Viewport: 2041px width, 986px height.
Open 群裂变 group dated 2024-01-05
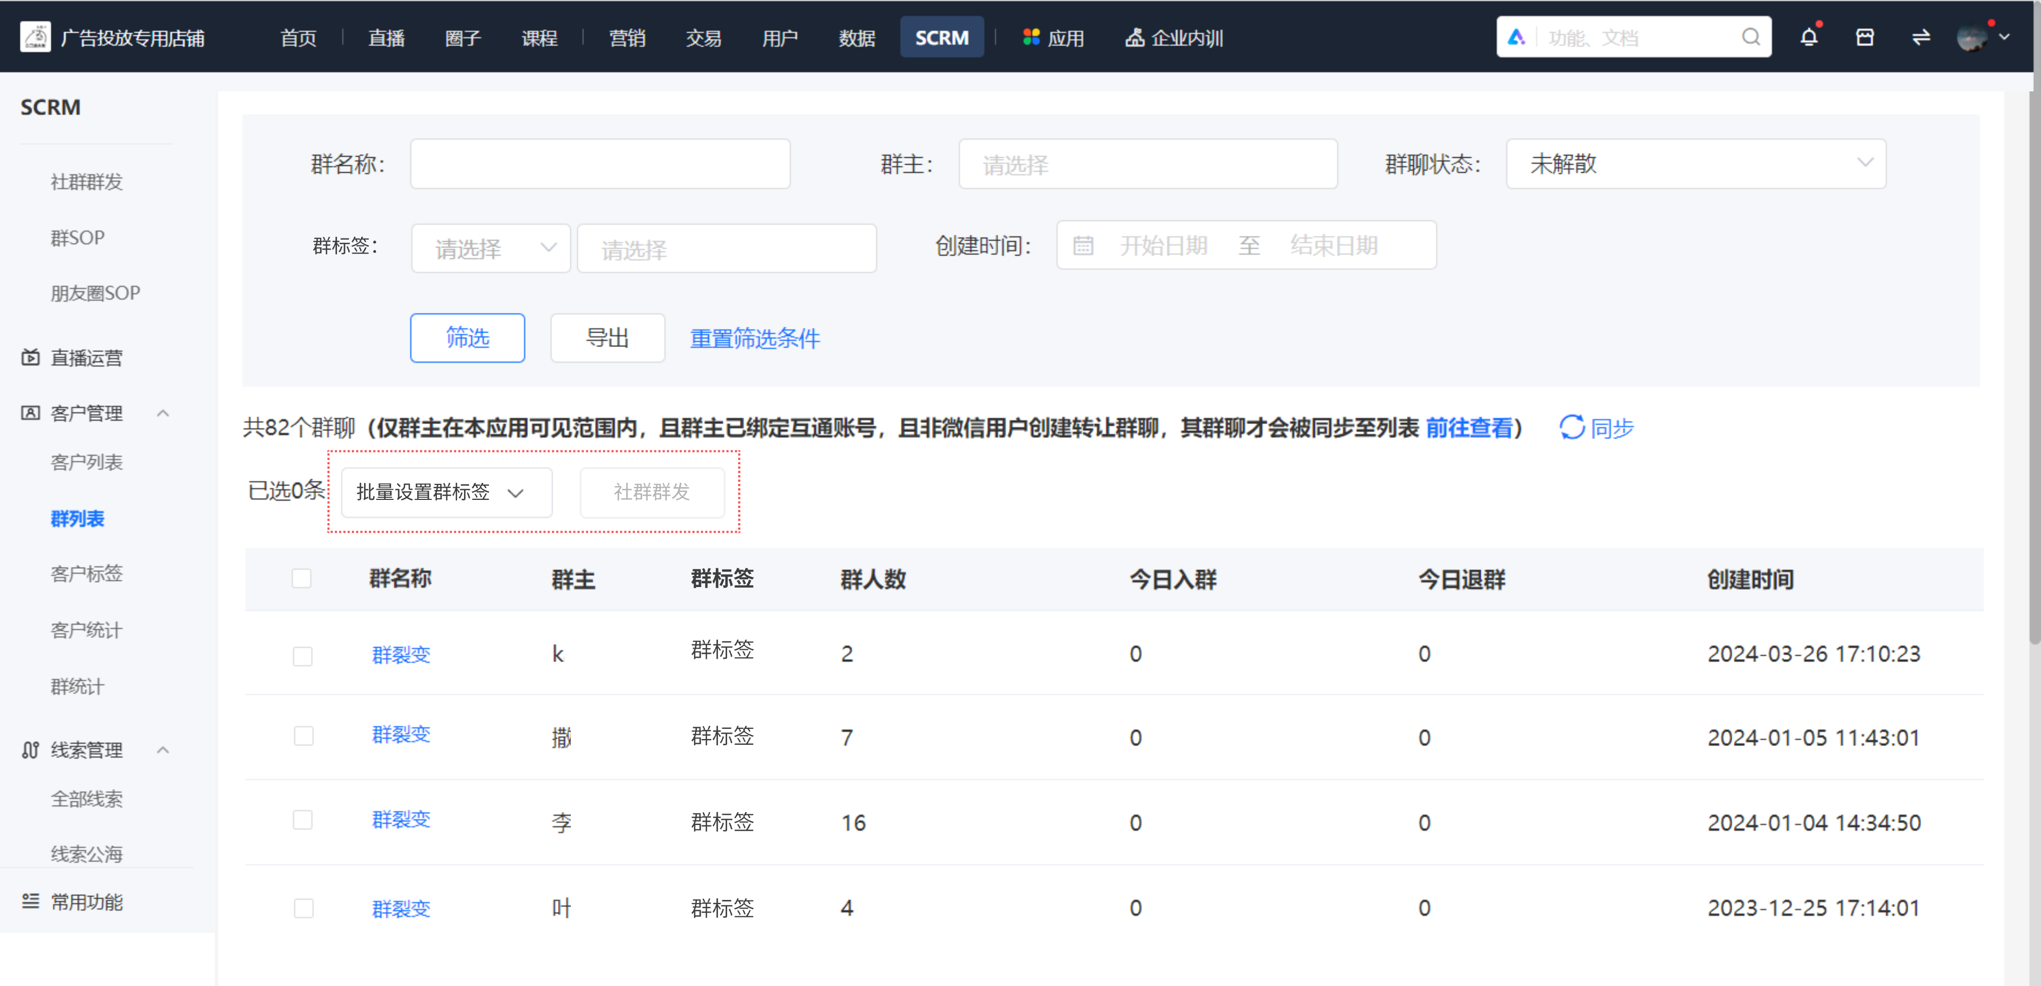coord(401,734)
